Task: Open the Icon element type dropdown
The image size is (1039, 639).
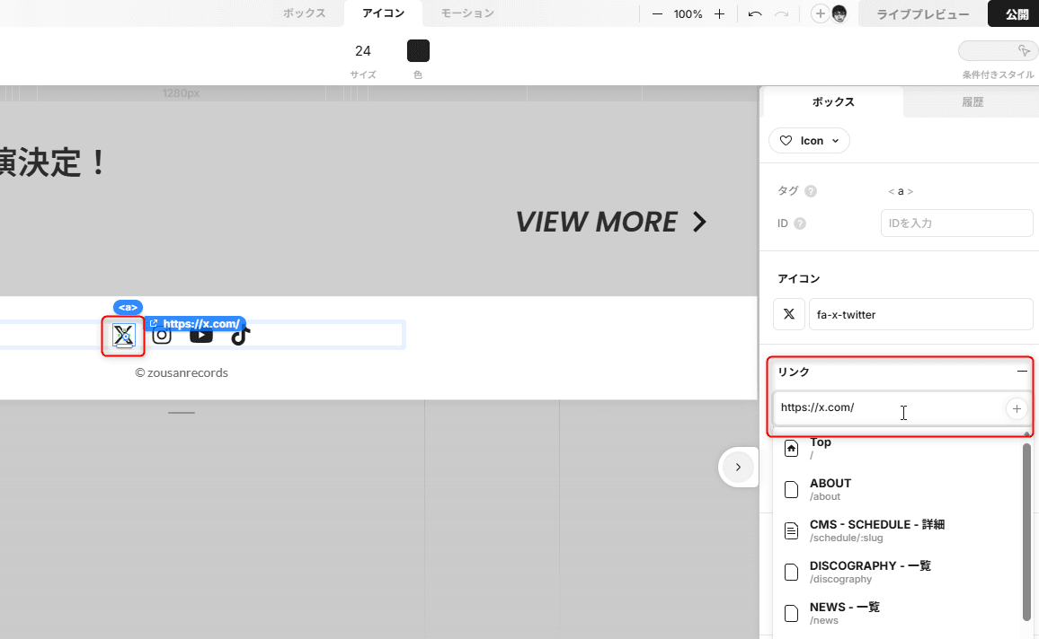Action: point(809,141)
